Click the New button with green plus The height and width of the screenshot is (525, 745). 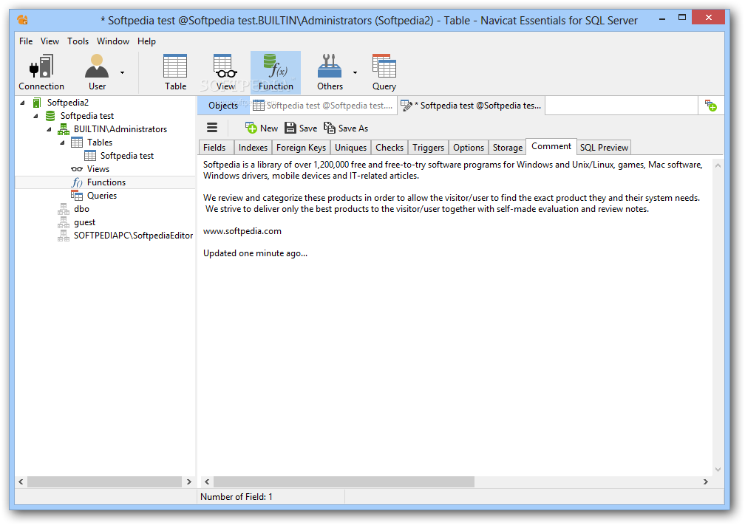click(262, 128)
